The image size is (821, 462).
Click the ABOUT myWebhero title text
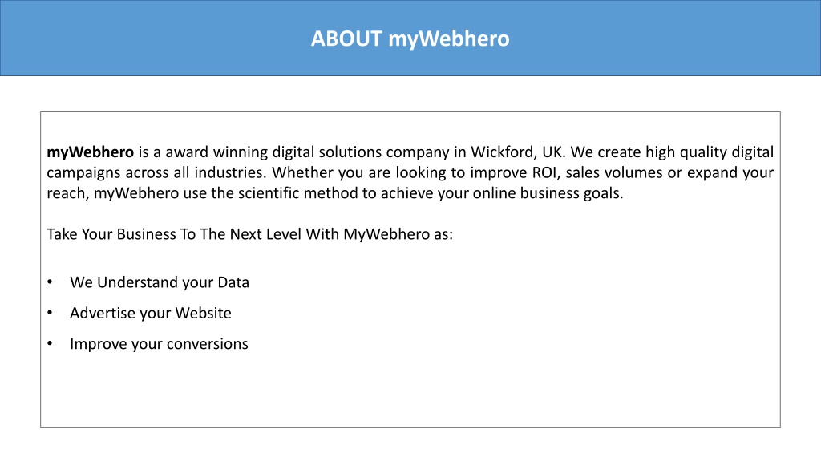(x=410, y=38)
